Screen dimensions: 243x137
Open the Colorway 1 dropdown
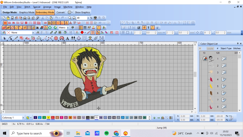[x=23, y=118]
